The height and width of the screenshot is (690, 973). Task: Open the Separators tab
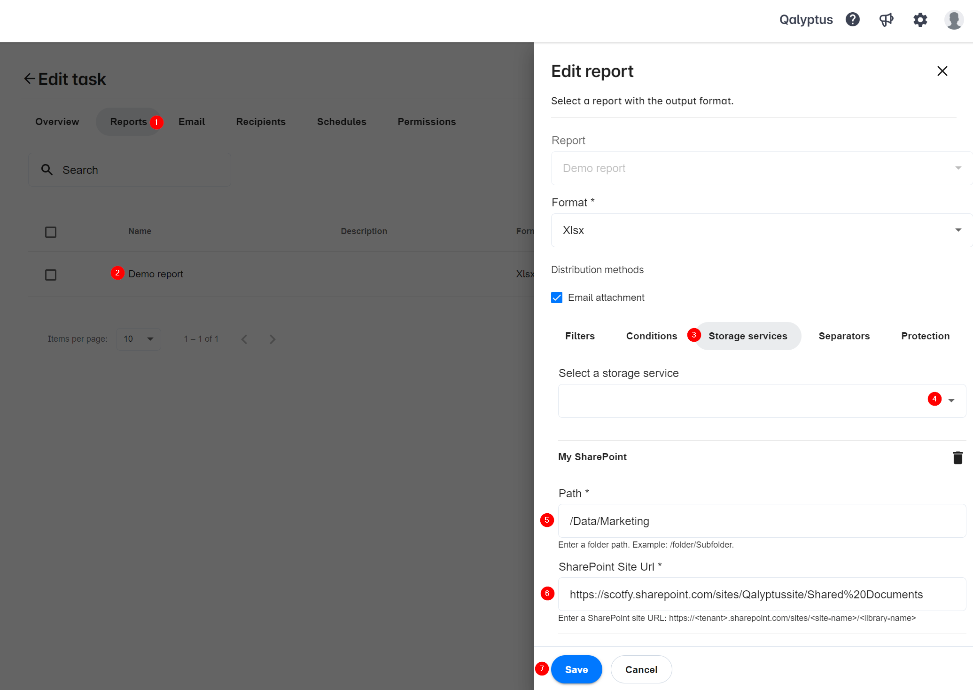click(x=844, y=336)
